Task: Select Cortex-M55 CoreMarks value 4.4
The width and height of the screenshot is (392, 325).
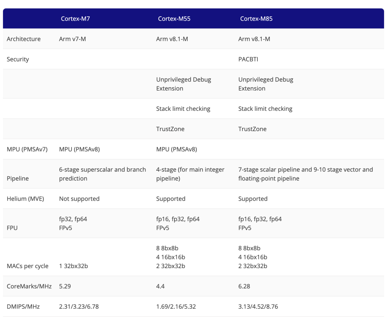Action: pos(160,286)
